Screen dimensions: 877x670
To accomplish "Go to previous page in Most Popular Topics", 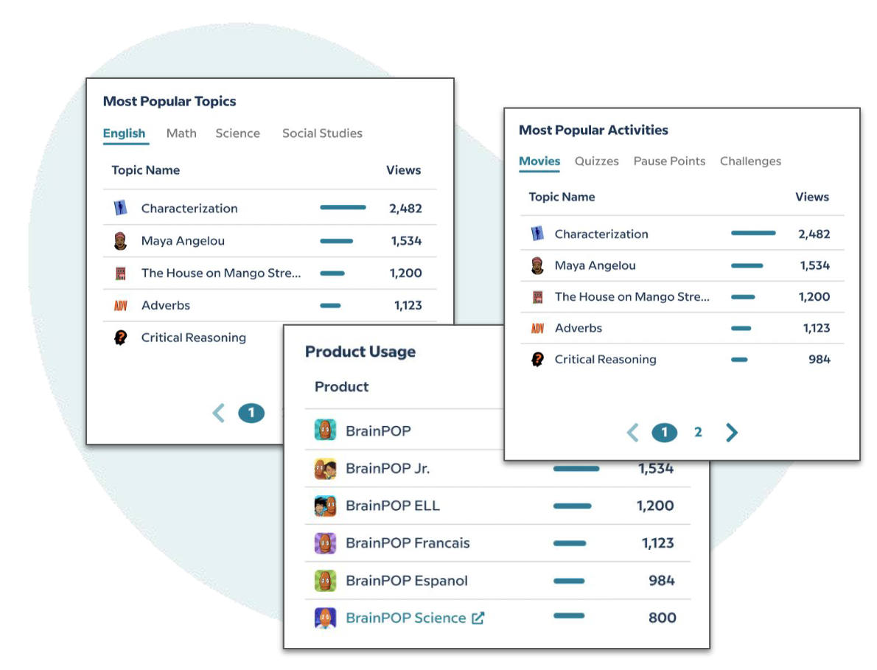I will coord(219,413).
